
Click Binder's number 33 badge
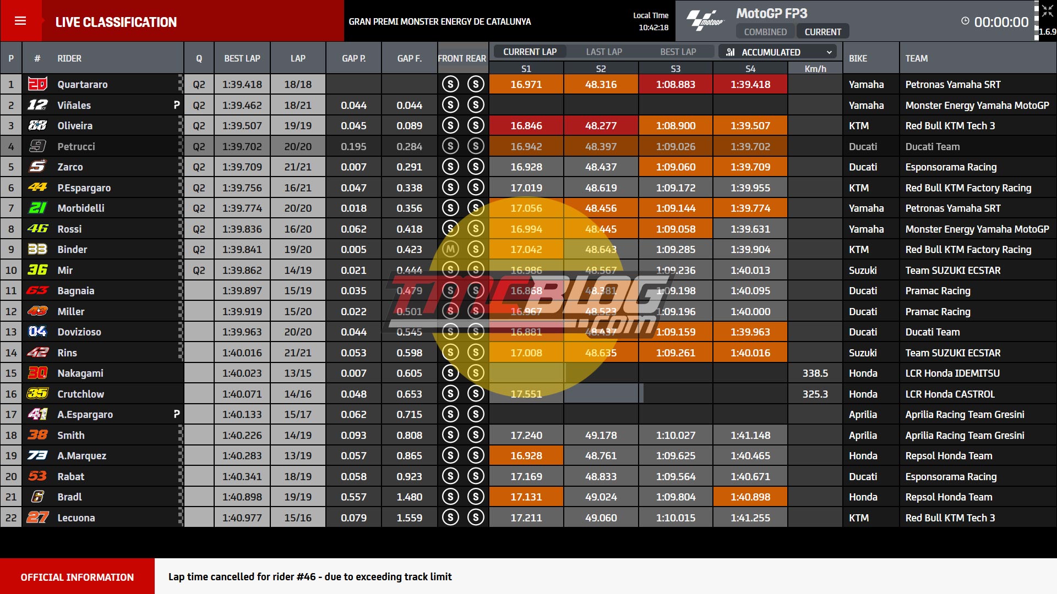[37, 249]
